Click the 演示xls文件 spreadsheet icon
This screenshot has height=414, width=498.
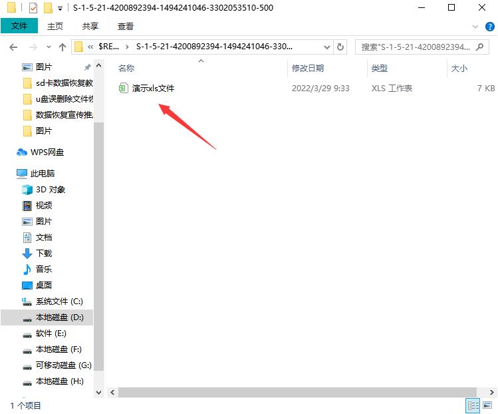click(123, 88)
